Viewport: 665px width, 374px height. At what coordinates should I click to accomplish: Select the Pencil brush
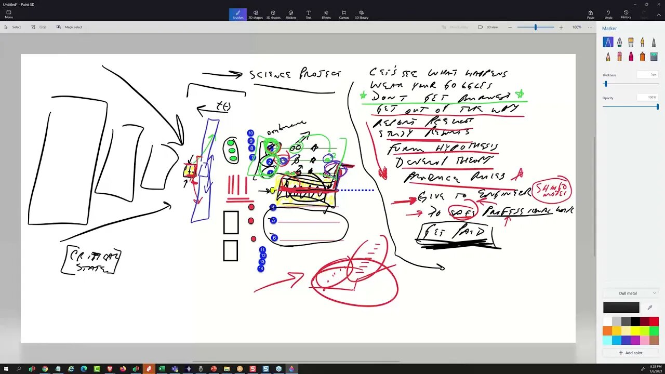click(x=608, y=56)
